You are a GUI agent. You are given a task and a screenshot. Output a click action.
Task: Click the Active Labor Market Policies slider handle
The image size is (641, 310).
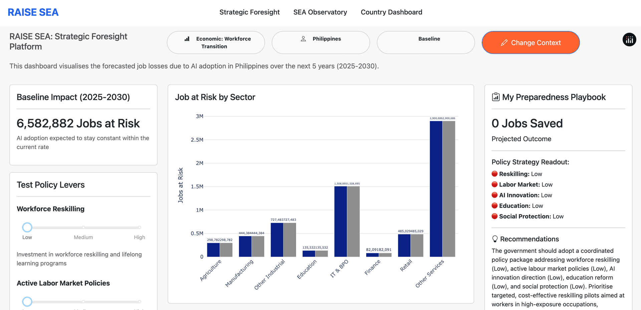(x=27, y=302)
